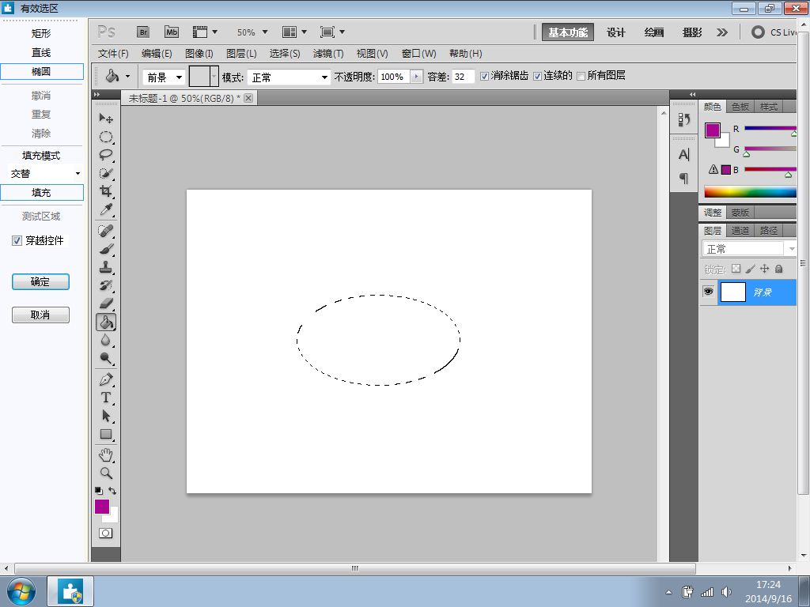
Task: Toggle the 消除锯齿 anti-alias checkbox
Action: tap(485, 77)
